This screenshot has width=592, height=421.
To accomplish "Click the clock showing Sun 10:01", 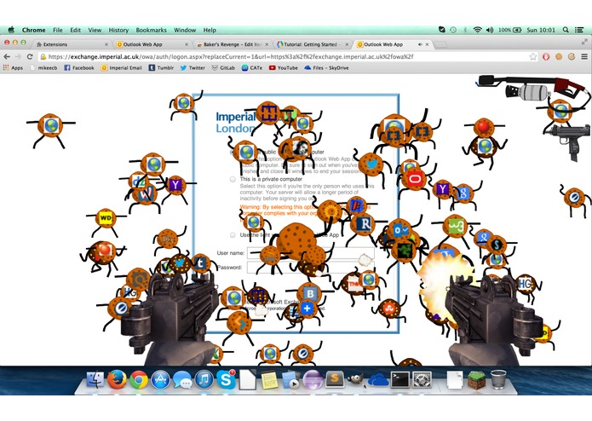I will tap(541, 30).
